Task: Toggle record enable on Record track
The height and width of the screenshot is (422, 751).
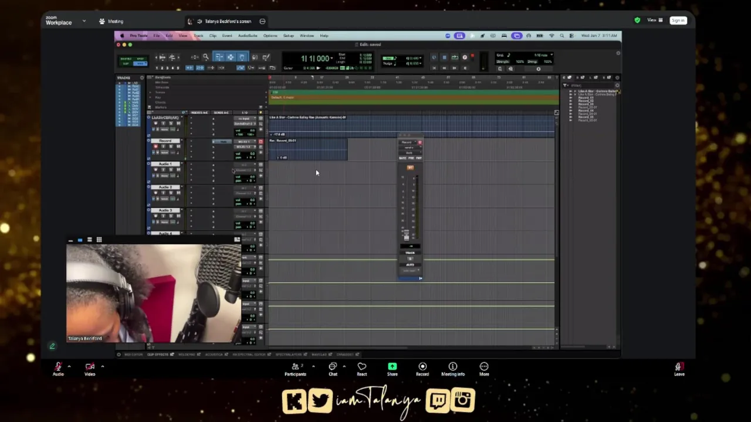Action: pyautogui.click(x=155, y=147)
